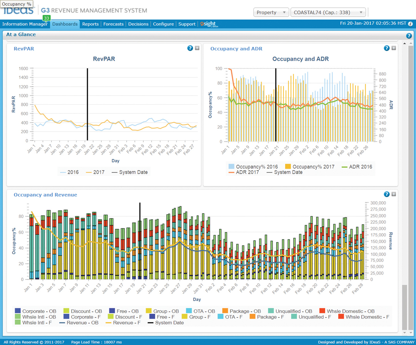Open help for Occupancy and ADR panel
416x345 pixels.
387,48
